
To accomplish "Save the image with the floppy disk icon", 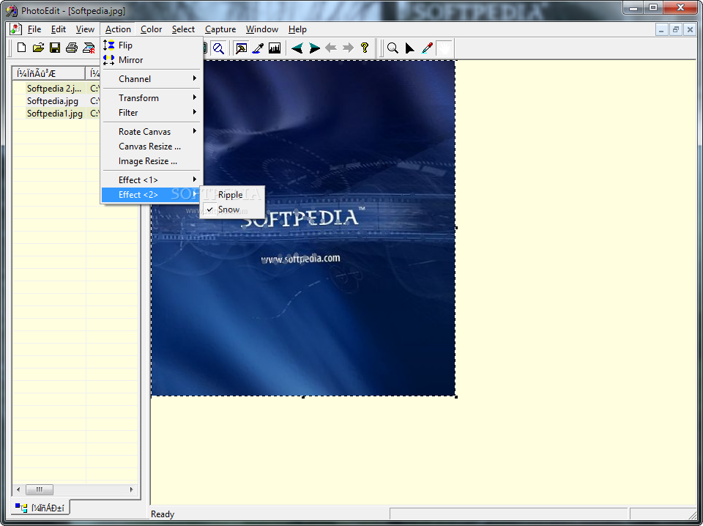I will pyautogui.click(x=55, y=48).
